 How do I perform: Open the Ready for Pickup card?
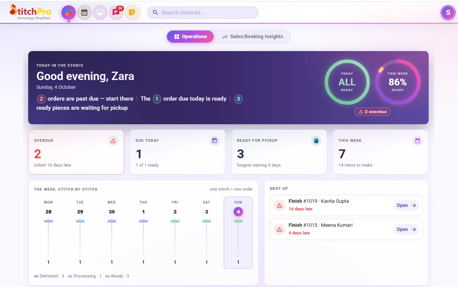[x=279, y=152]
